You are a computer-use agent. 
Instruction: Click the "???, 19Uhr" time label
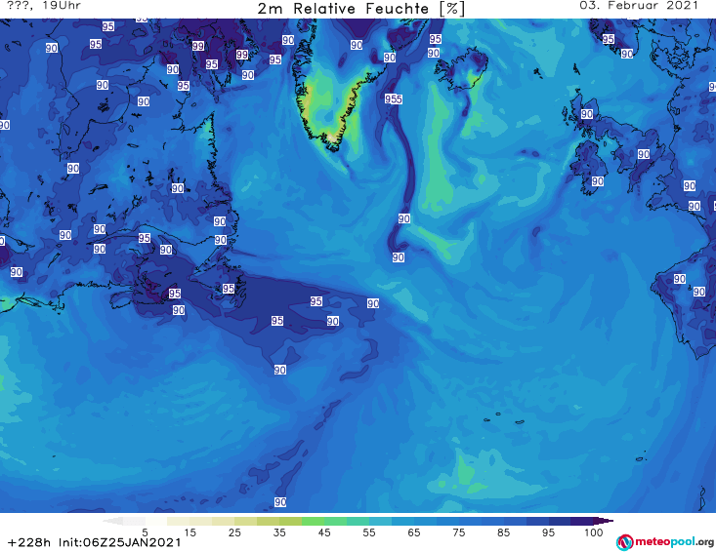43,6
